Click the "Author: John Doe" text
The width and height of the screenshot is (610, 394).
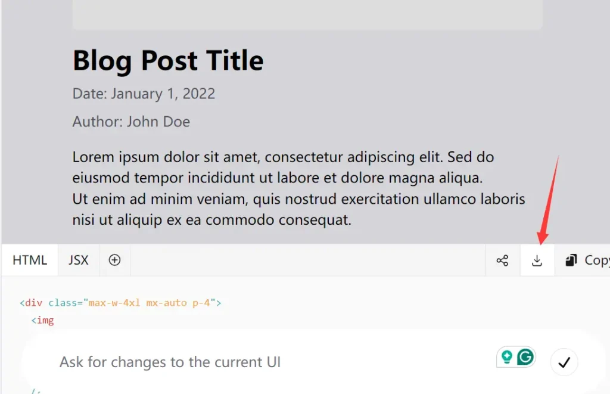coord(130,122)
